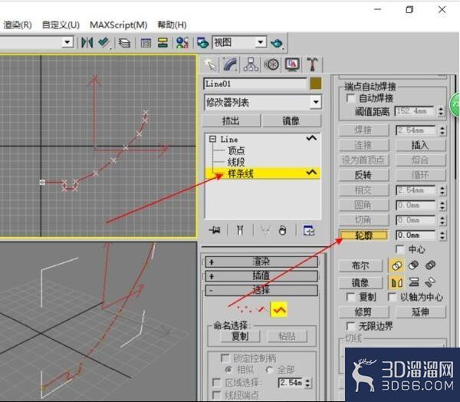Image resolution: width=460 pixels, height=402 pixels.
Task: Click Configure Modifier Sets icon
Action: pyautogui.click(x=309, y=230)
